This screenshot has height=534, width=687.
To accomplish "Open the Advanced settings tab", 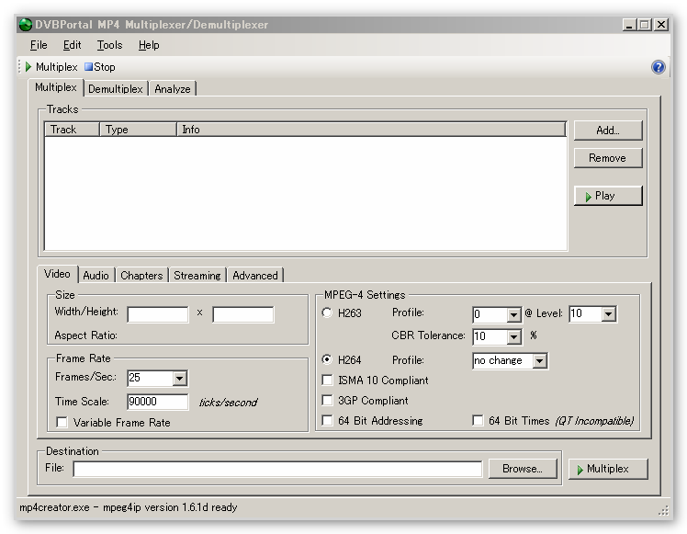I will pos(255,276).
